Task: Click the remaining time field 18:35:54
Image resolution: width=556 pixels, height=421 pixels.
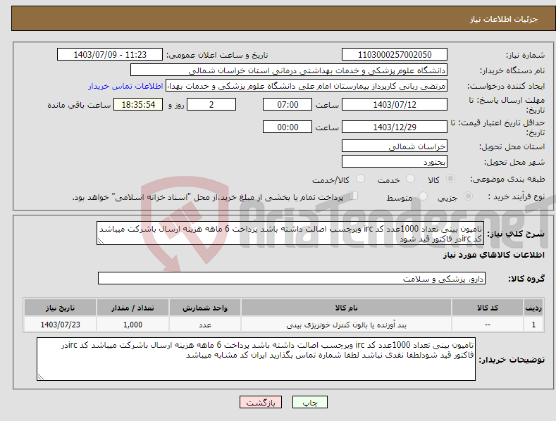Action: click(x=138, y=104)
